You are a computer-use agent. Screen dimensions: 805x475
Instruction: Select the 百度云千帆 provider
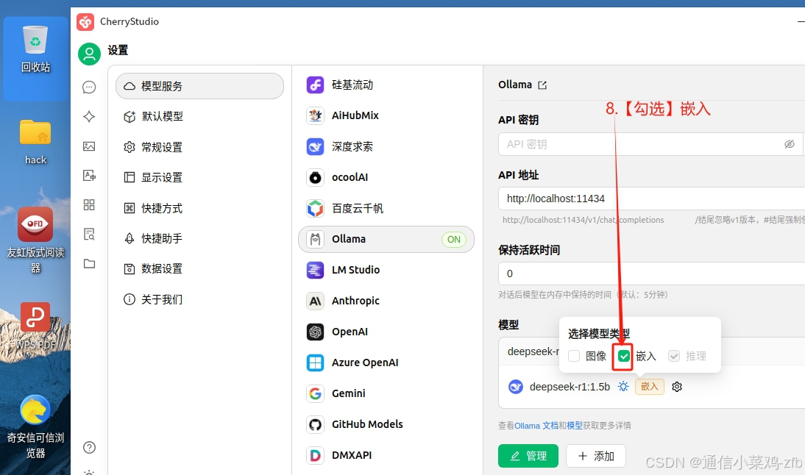coord(386,208)
